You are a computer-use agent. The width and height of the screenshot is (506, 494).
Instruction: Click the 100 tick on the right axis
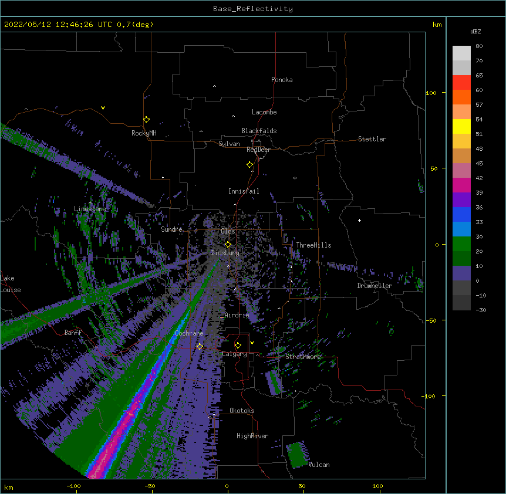431,93
